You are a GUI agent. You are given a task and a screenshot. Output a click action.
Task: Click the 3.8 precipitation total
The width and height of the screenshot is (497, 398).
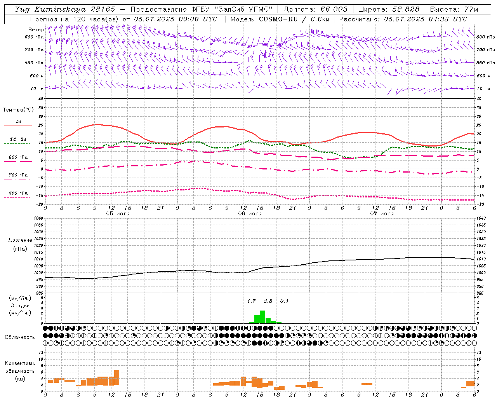pyautogui.click(x=268, y=301)
